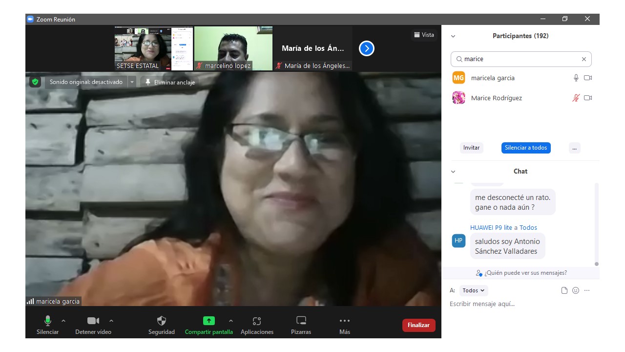
Task: Open the participants more options menu
Action: click(574, 148)
